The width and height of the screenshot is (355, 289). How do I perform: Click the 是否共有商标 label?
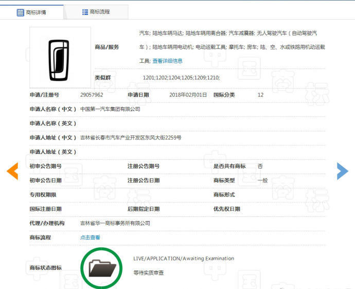[x=229, y=166]
